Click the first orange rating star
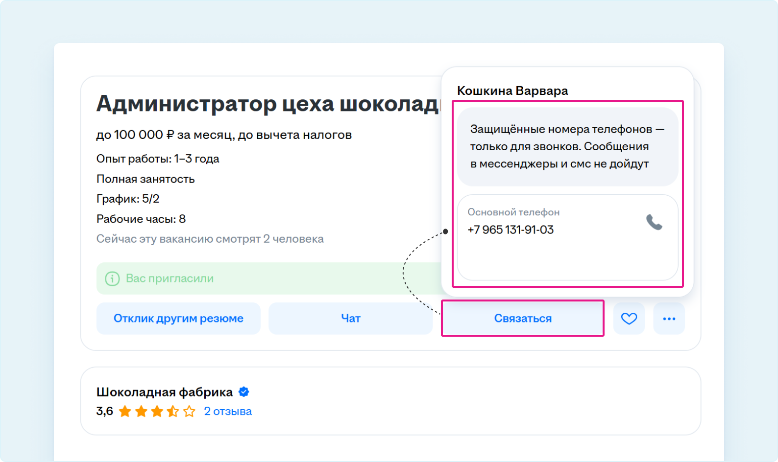This screenshot has width=778, height=462. tap(125, 411)
